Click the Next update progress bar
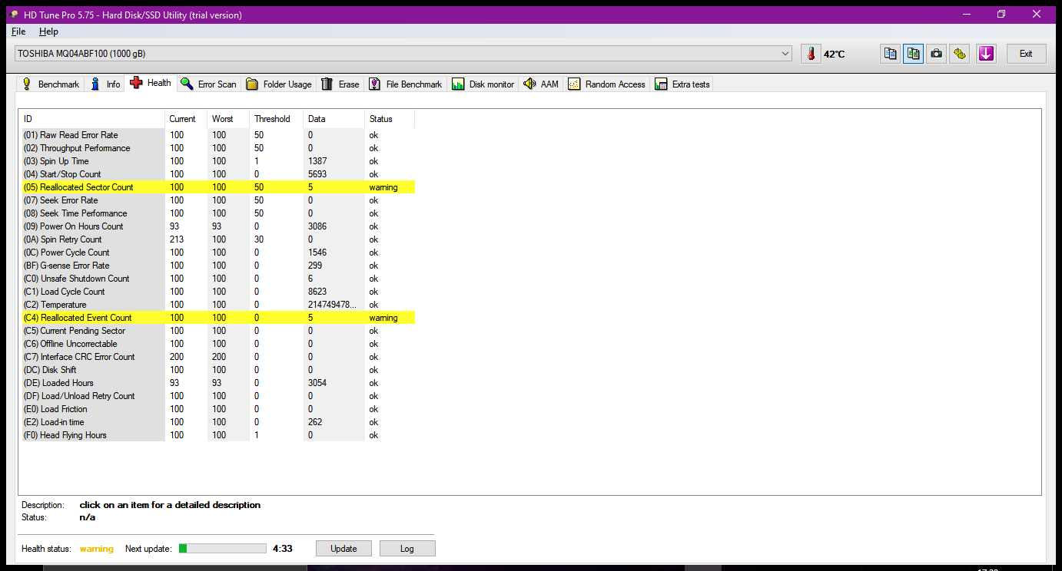The image size is (1062, 571). coord(223,548)
